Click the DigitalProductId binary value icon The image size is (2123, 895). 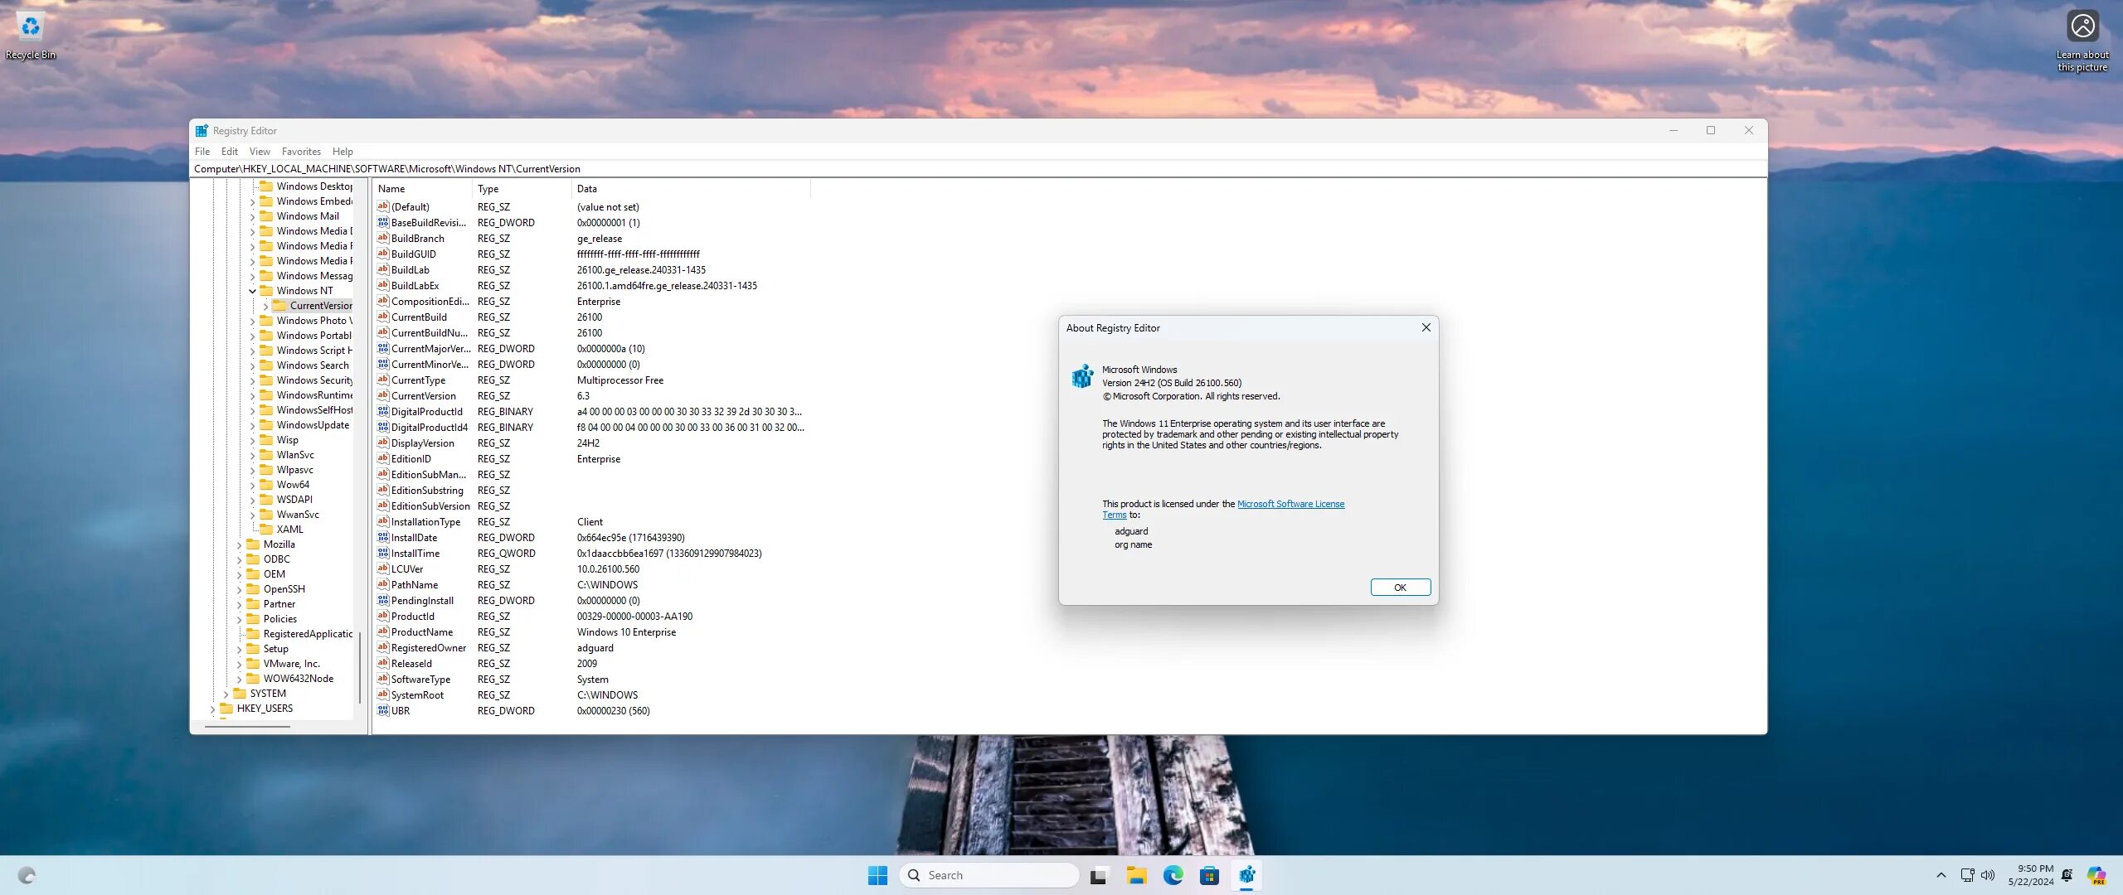tap(382, 412)
